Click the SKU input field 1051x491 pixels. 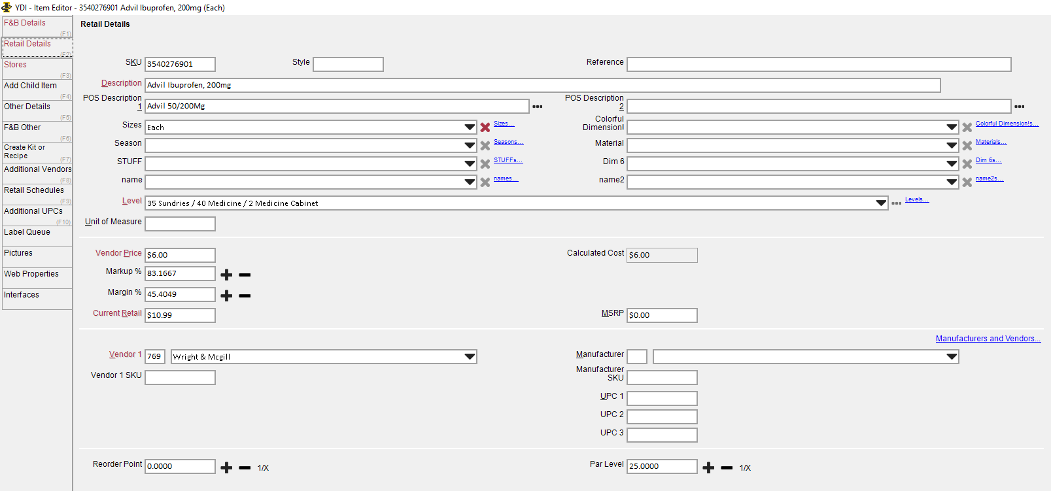pos(180,64)
